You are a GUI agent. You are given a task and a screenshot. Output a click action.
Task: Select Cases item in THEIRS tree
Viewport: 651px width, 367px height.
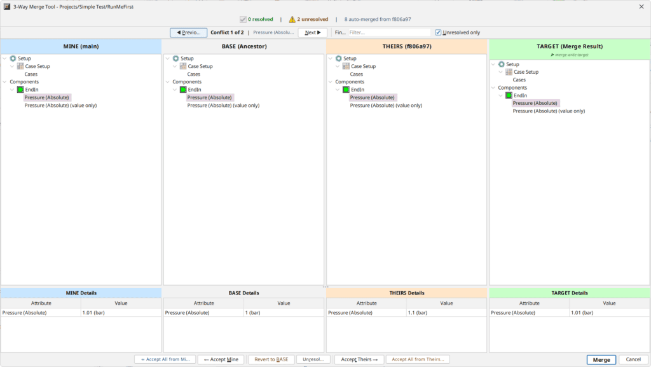(x=356, y=74)
